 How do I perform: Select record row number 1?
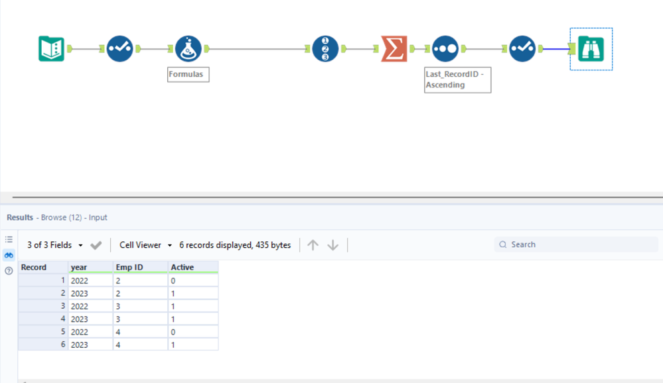coord(43,280)
